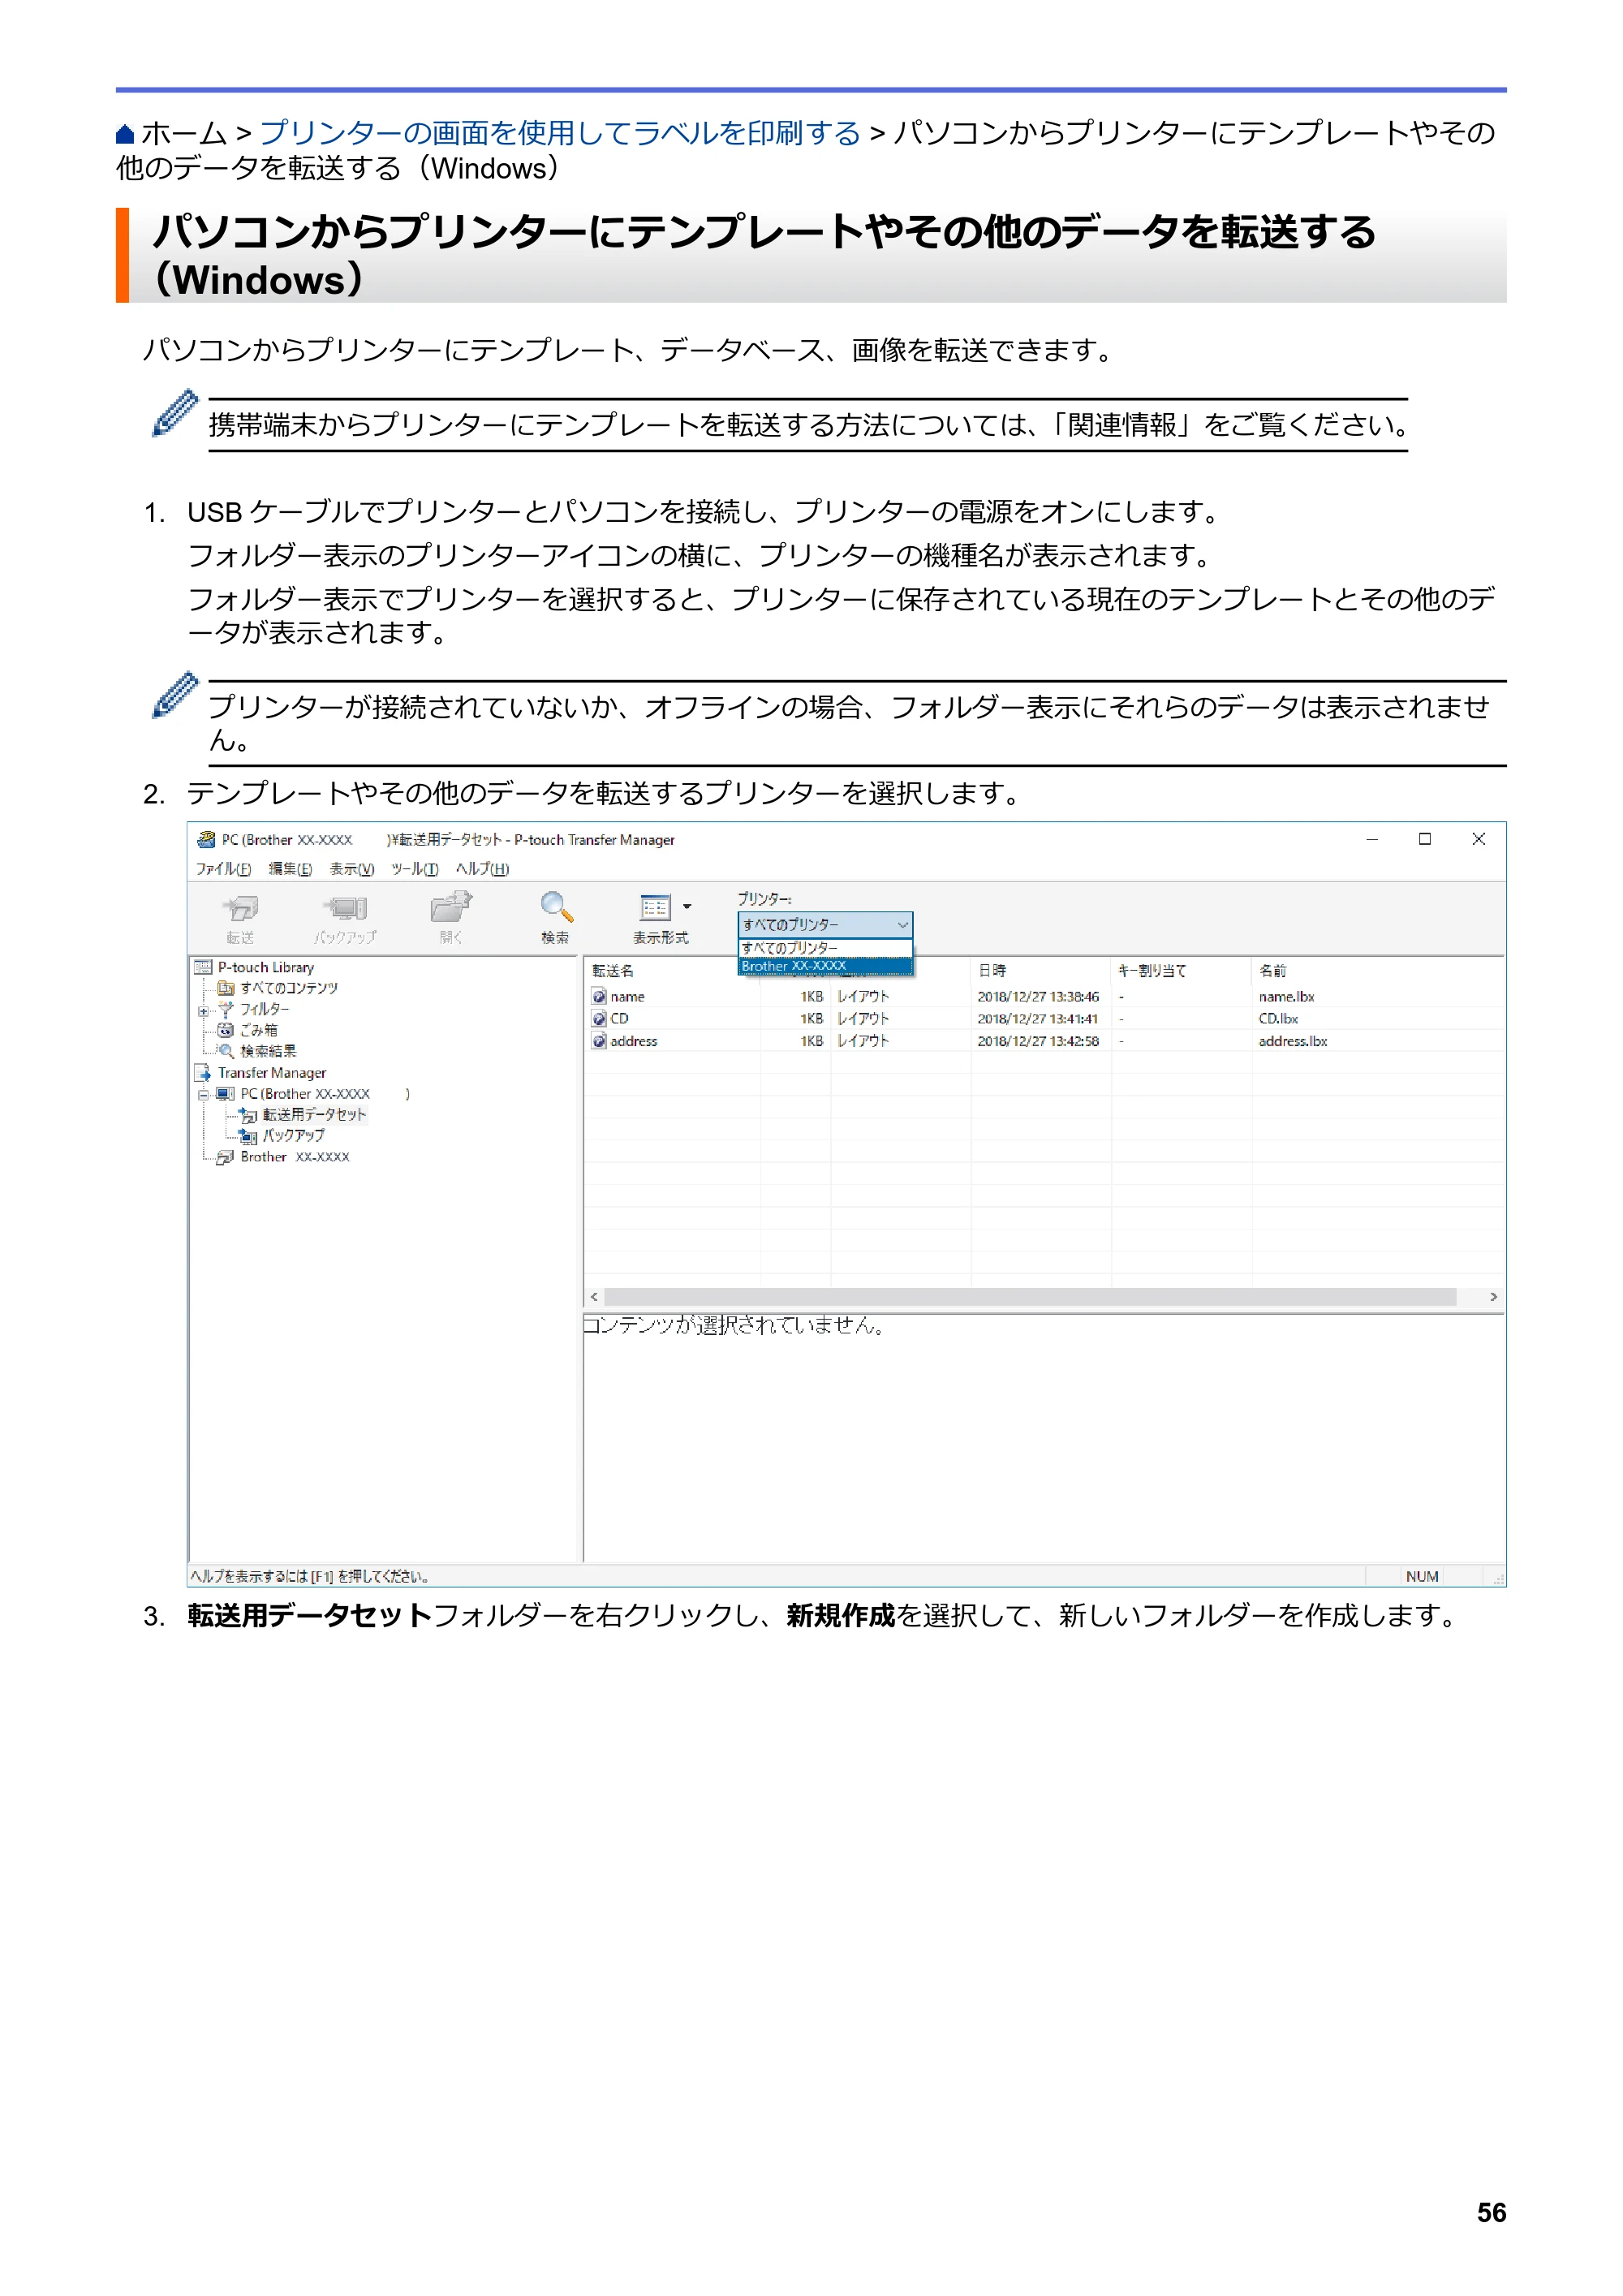Follow the プリンターの画面を使用してラベルを印刷する breadcrumb link

559,133
